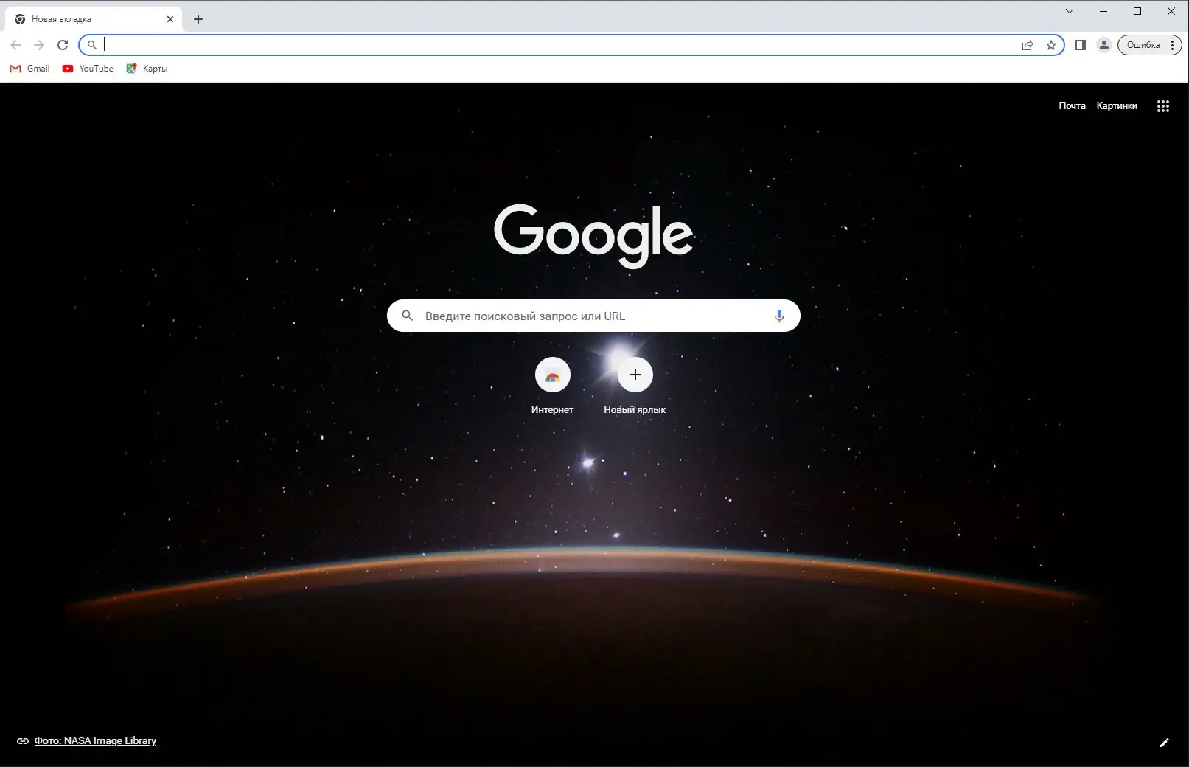Customize Chrome with the pencil icon

(1165, 743)
